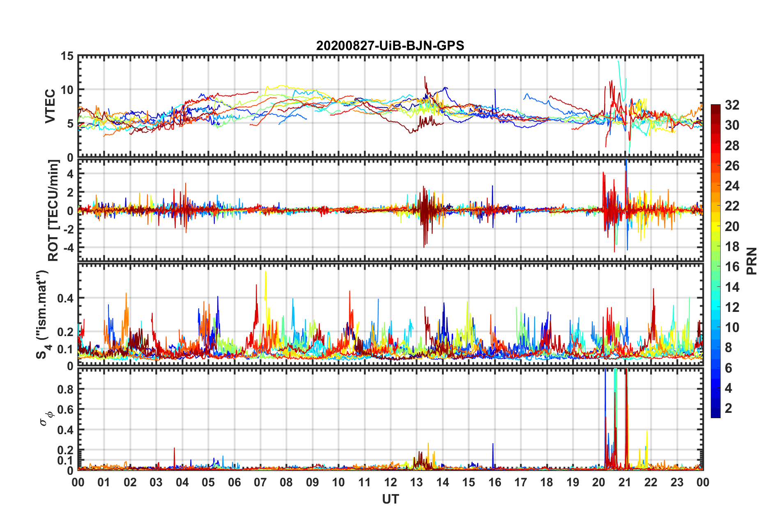This screenshot has width=781, height=522.
Task: Click the "15" tick on the VTEC axis
Action: click(67, 56)
